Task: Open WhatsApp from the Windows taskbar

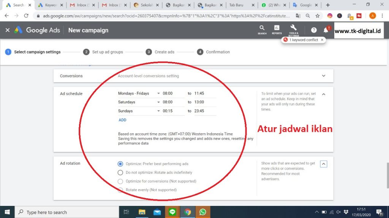Action: (202, 212)
